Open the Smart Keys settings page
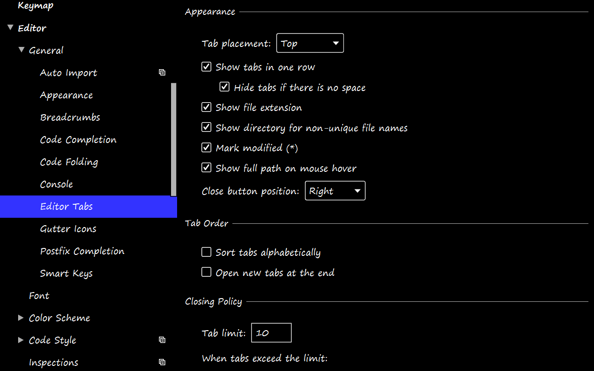Screen dimensions: 594x371 [66, 273]
